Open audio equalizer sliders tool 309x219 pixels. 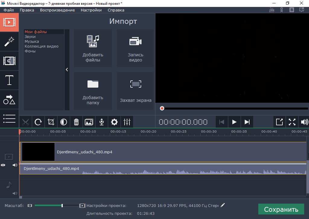pyautogui.click(x=127, y=122)
